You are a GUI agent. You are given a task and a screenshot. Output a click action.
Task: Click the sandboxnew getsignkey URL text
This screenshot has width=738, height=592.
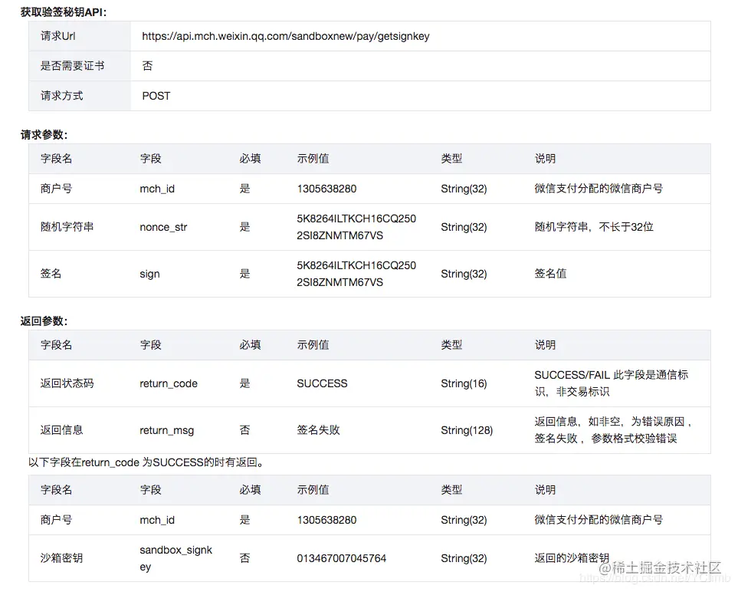(x=286, y=36)
